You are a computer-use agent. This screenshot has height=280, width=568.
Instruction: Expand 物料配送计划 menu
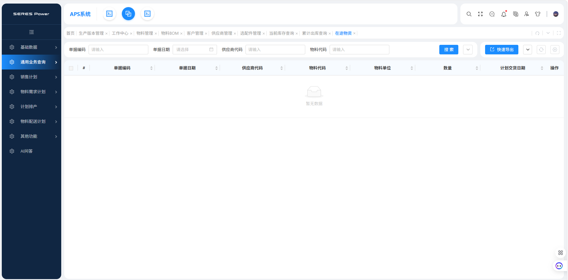click(31, 121)
